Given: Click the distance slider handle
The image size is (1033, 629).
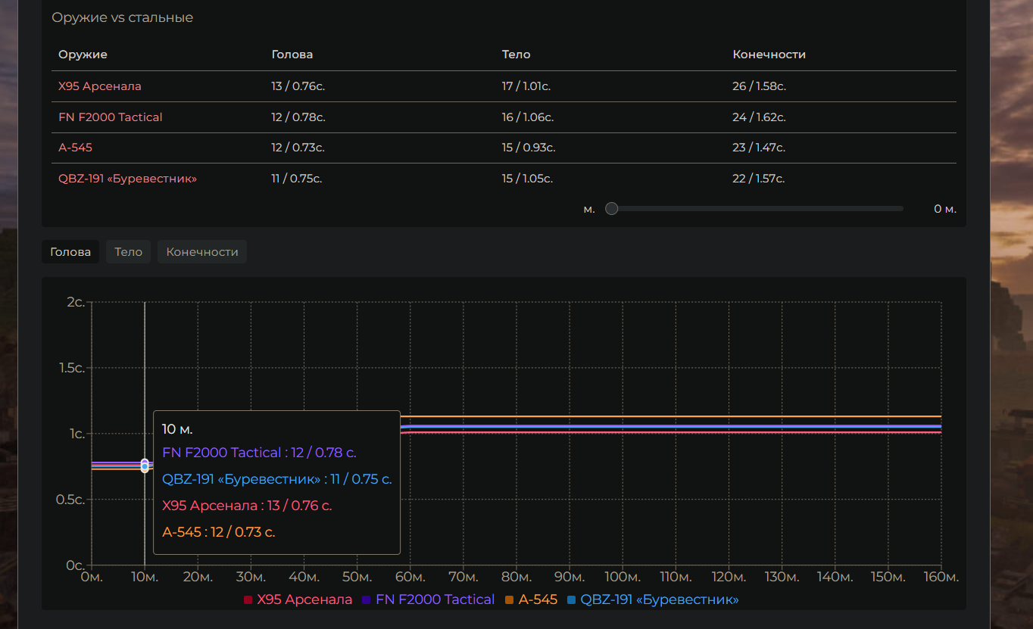Looking at the screenshot, I should 612,209.
